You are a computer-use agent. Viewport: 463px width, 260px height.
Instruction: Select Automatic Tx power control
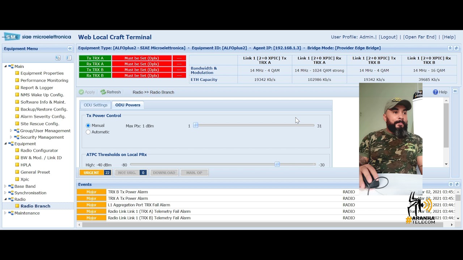coord(88,132)
